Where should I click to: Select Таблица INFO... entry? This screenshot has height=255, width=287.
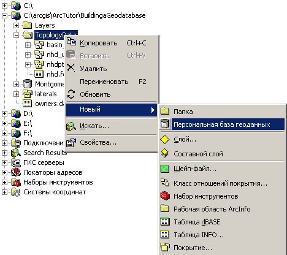222,235
